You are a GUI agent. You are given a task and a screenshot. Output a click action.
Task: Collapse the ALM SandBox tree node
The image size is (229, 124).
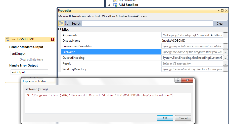109,5
